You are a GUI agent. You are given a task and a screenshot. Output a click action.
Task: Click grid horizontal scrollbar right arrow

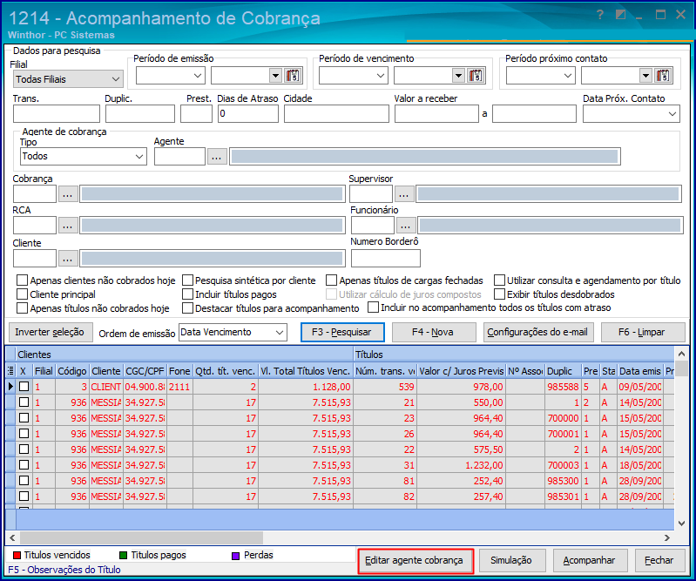[667, 538]
